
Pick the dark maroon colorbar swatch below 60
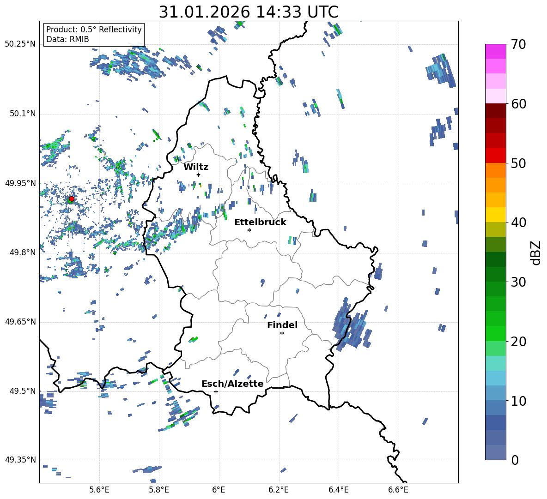pyautogui.click(x=496, y=111)
